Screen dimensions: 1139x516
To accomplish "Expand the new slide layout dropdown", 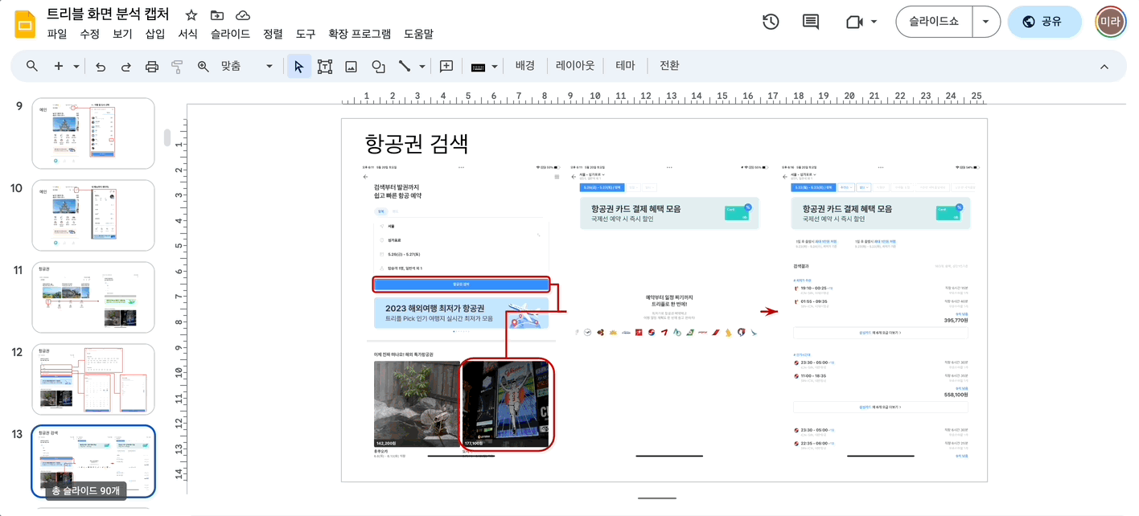I will pos(76,67).
